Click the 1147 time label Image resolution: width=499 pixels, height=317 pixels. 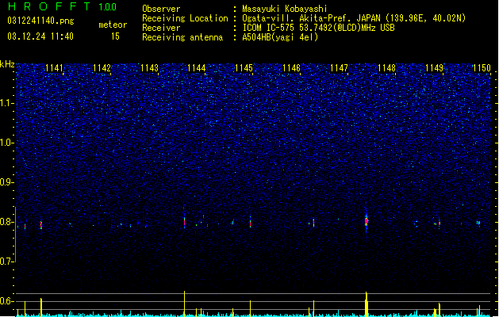[339, 68]
